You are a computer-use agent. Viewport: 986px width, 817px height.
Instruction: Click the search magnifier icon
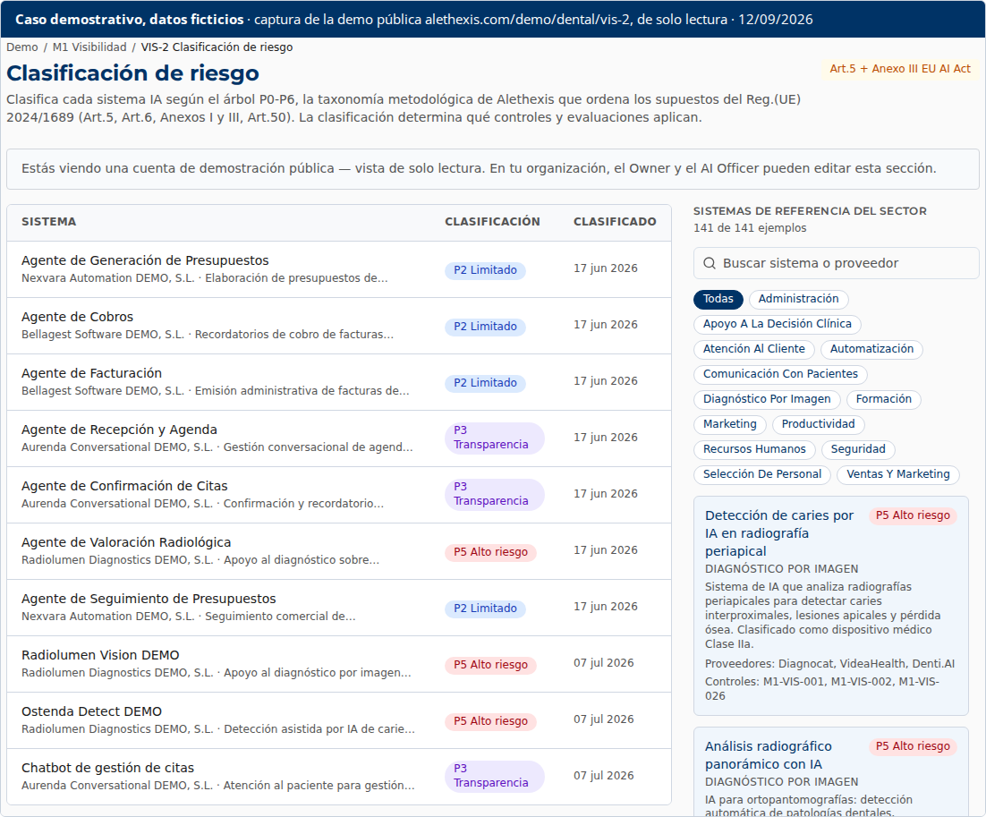pyautogui.click(x=710, y=263)
